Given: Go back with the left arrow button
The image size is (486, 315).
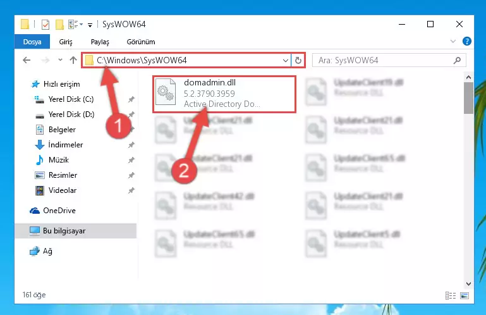Looking at the screenshot, I should 27,60.
